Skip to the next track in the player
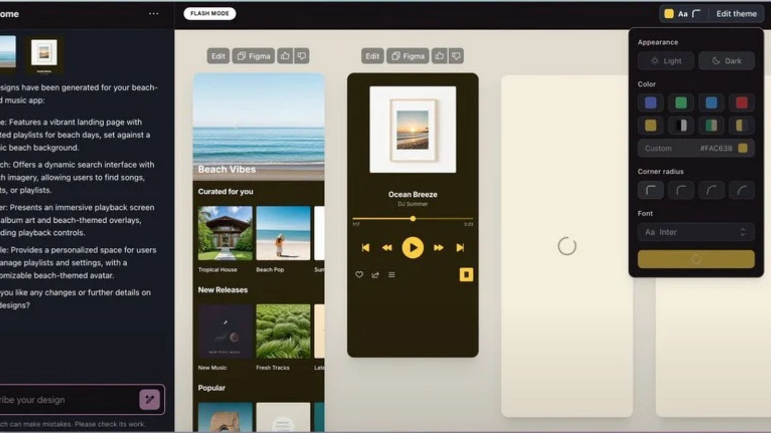This screenshot has height=433, width=771. pos(460,248)
